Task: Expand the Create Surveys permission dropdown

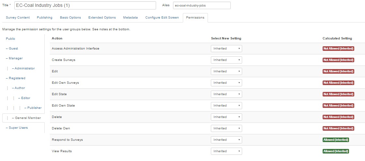Action: coord(226,60)
